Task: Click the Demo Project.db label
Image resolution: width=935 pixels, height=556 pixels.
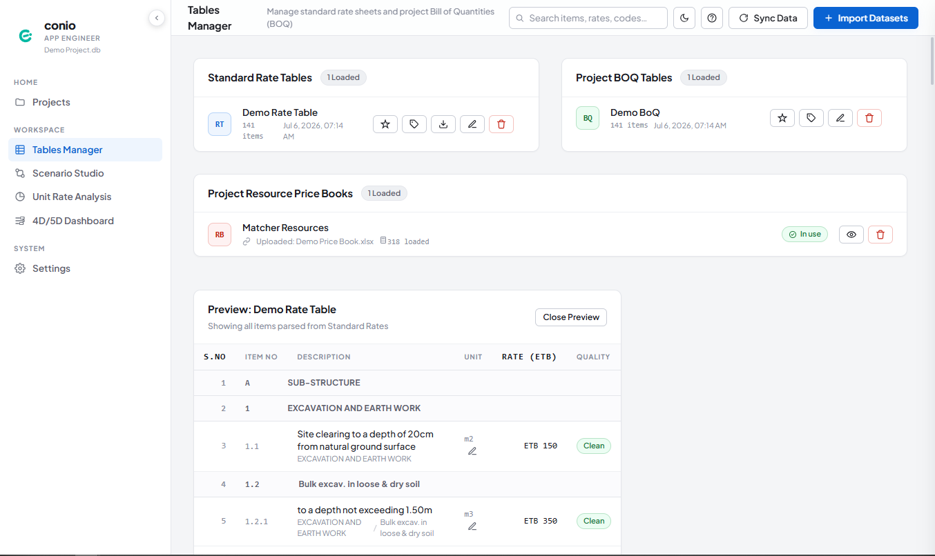Action: tap(73, 50)
